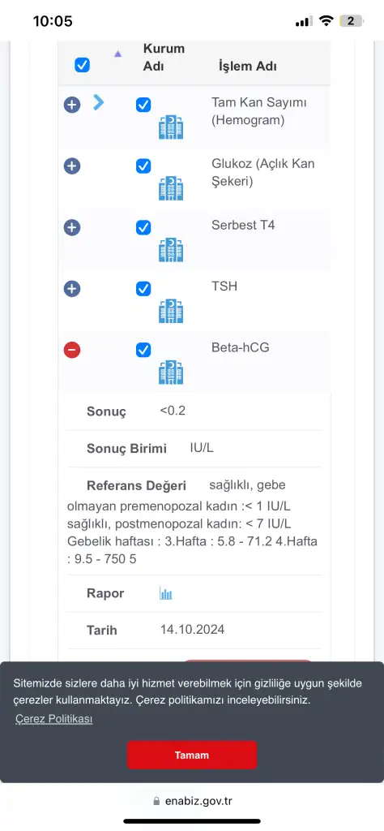Toggle the select-all checkbox in table header

click(82, 65)
